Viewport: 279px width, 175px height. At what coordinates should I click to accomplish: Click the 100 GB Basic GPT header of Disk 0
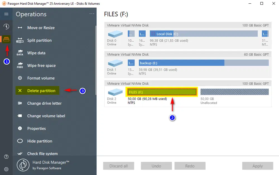coord(188,25)
